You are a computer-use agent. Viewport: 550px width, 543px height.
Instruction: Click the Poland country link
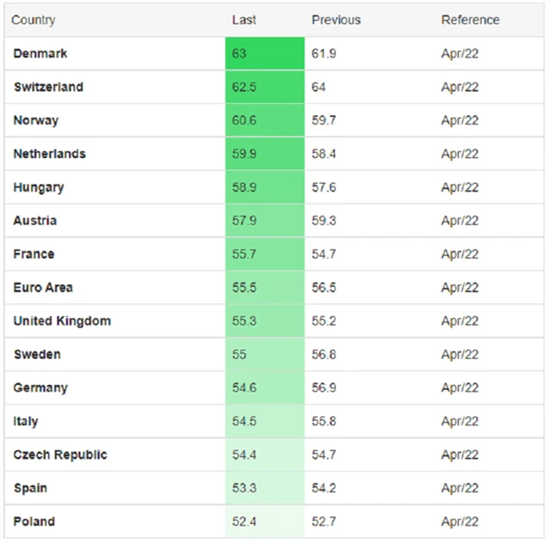(x=34, y=522)
